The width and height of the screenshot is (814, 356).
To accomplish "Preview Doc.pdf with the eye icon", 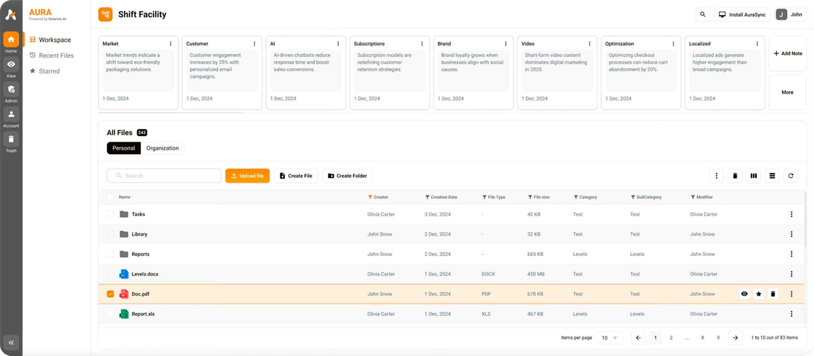I will tap(744, 294).
